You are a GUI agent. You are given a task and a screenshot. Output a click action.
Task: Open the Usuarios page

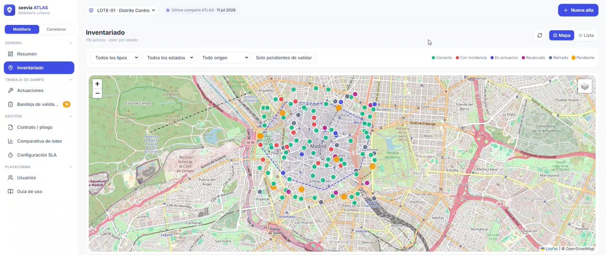tap(39, 178)
